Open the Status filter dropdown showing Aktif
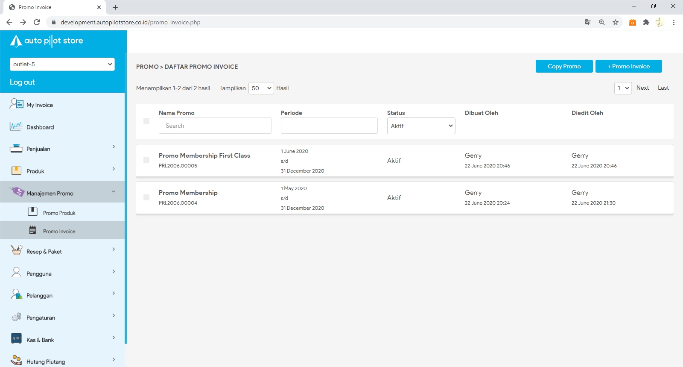This screenshot has height=367, width=683. (421, 126)
